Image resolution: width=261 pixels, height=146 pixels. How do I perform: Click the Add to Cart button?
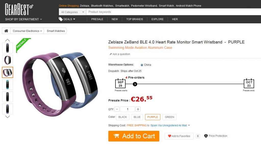coord(134,136)
